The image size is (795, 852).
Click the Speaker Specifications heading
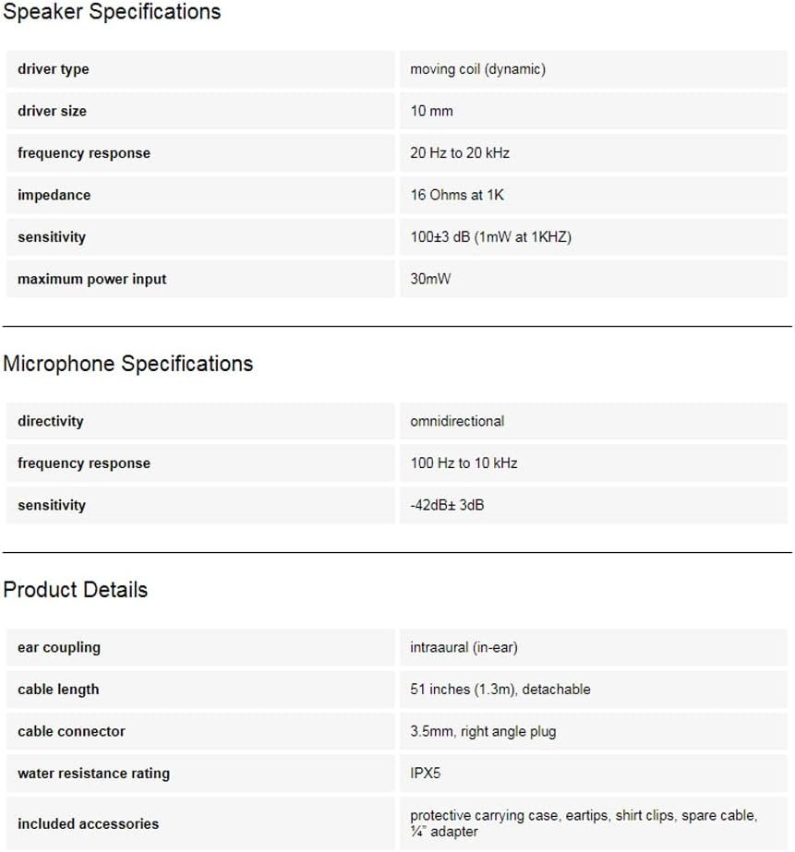[112, 12]
